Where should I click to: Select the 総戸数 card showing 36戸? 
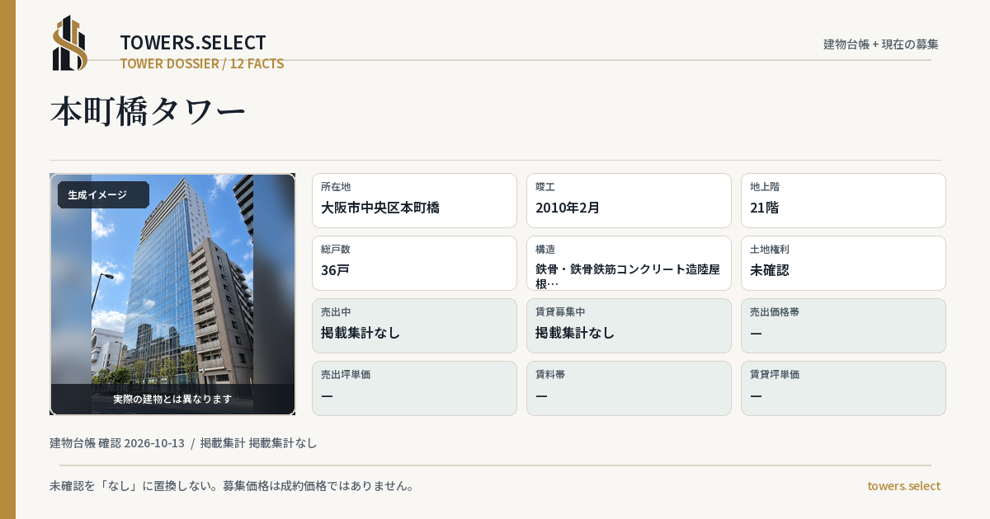414,263
